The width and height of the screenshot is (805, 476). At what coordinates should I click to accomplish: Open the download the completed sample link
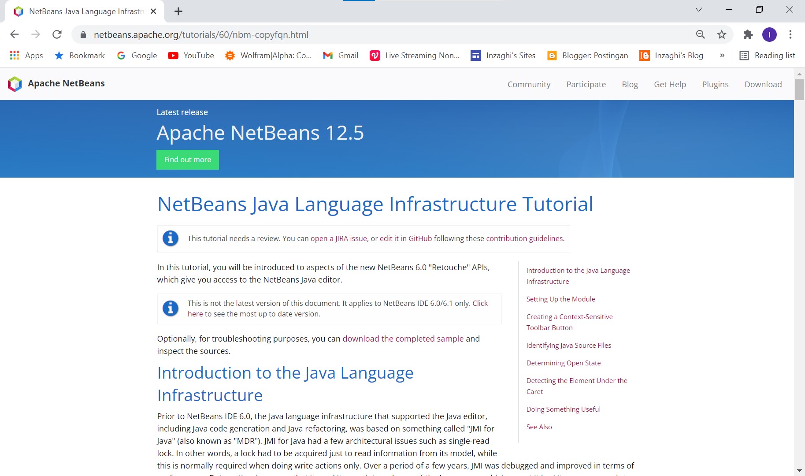403,338
